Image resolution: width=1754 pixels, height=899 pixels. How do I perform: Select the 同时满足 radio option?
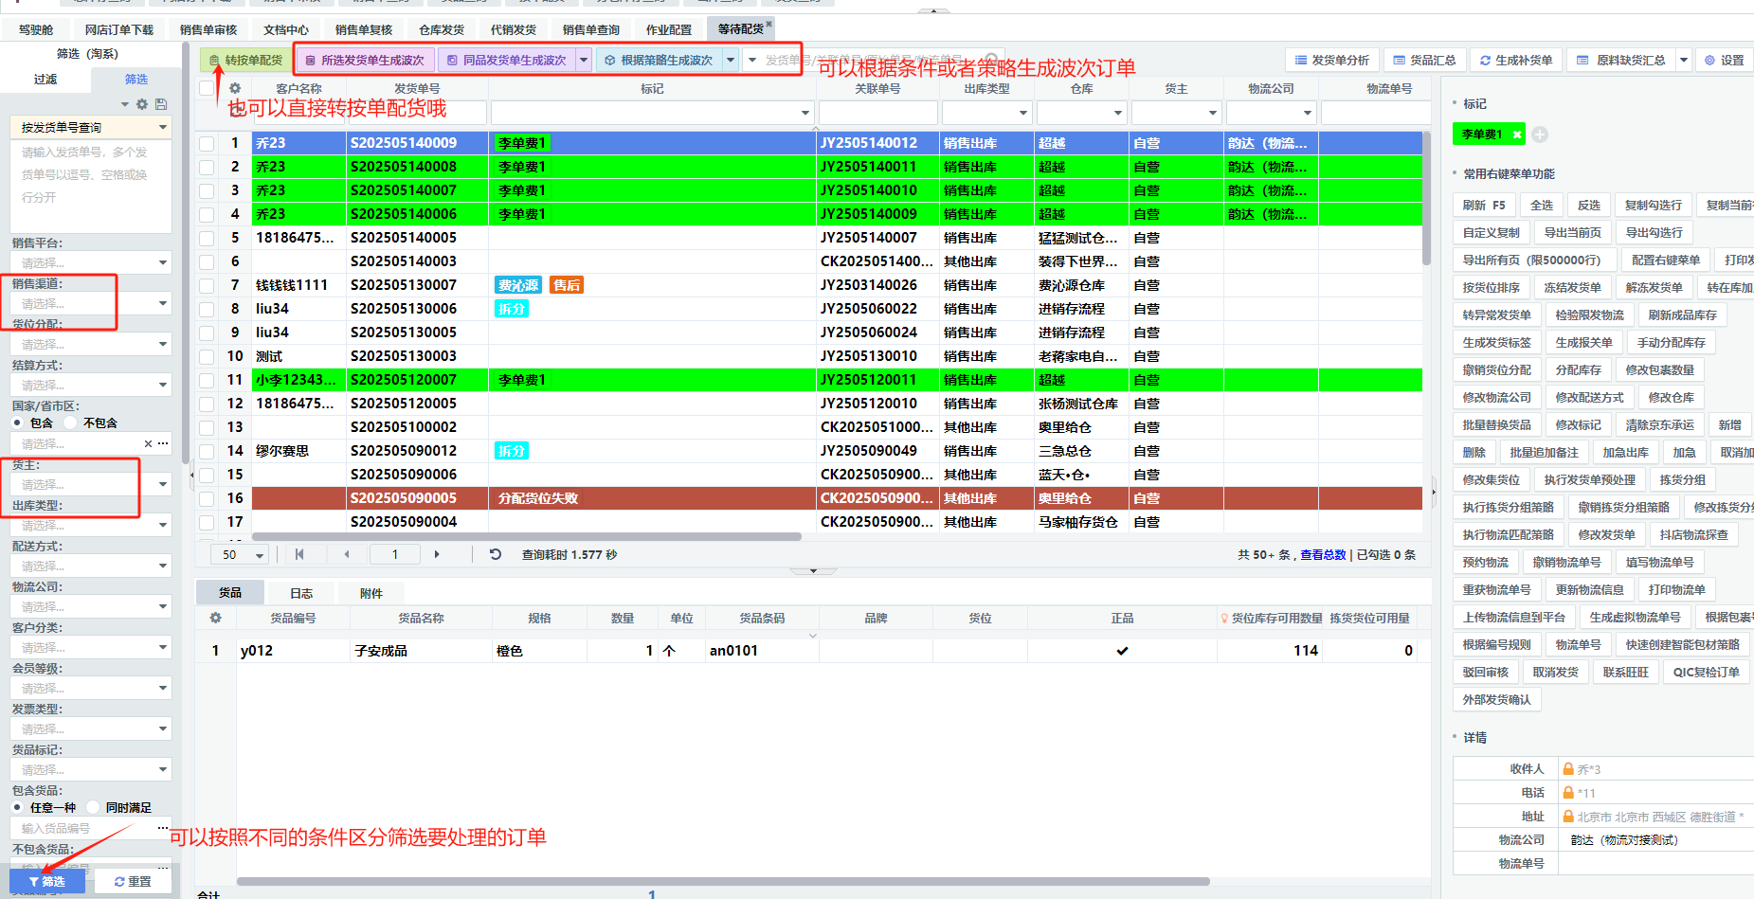click(93, 807)
